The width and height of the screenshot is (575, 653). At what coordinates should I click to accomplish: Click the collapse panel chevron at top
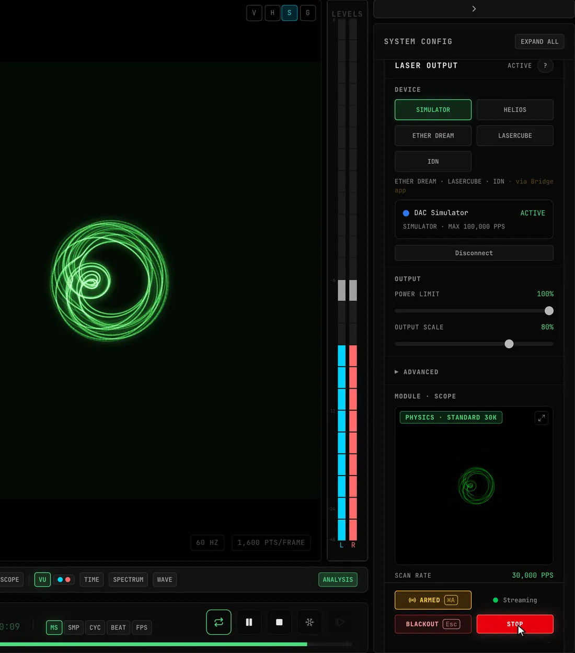[x=474, y=9]
